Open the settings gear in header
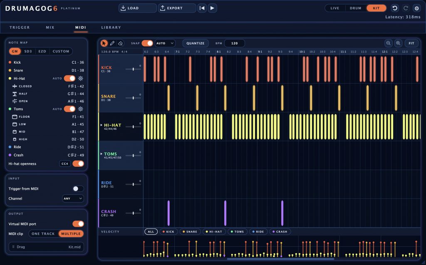The height and width of the screenshot is (265, 426). point(416,8)
